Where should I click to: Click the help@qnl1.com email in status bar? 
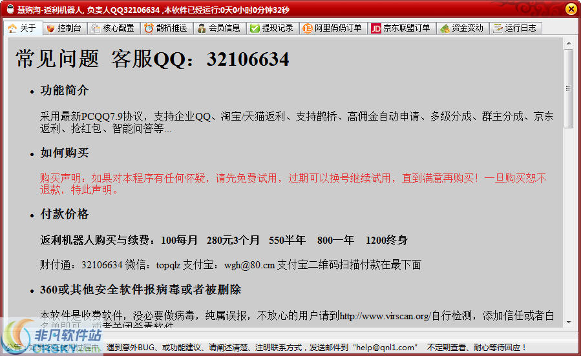(x=385, y=348)
